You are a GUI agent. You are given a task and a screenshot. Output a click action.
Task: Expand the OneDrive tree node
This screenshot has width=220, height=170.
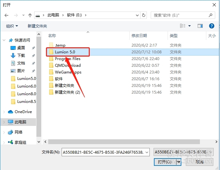(x=4, y=112)
